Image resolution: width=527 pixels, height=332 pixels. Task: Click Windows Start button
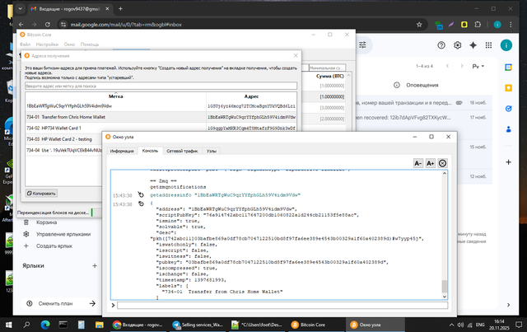[9, 325]
